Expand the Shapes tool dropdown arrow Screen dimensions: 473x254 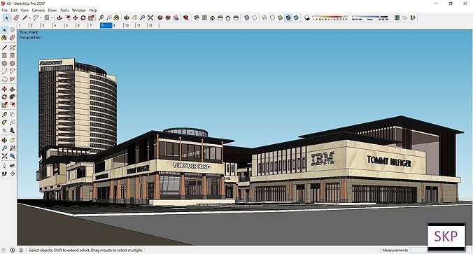point(52,18)
